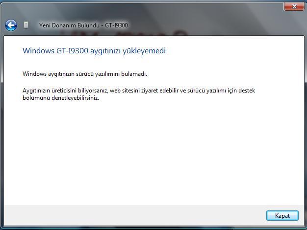The image size is (307, 230).
Task: Click heading 'Windows GT-I9300 aygıtınızı yükleyemedi'
Action: [x=94, y=51]
